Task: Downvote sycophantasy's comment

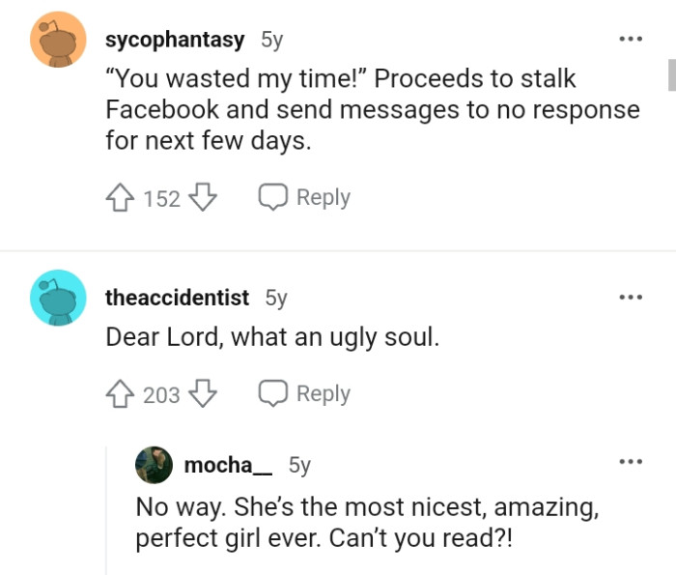Action: click(201, 198)
